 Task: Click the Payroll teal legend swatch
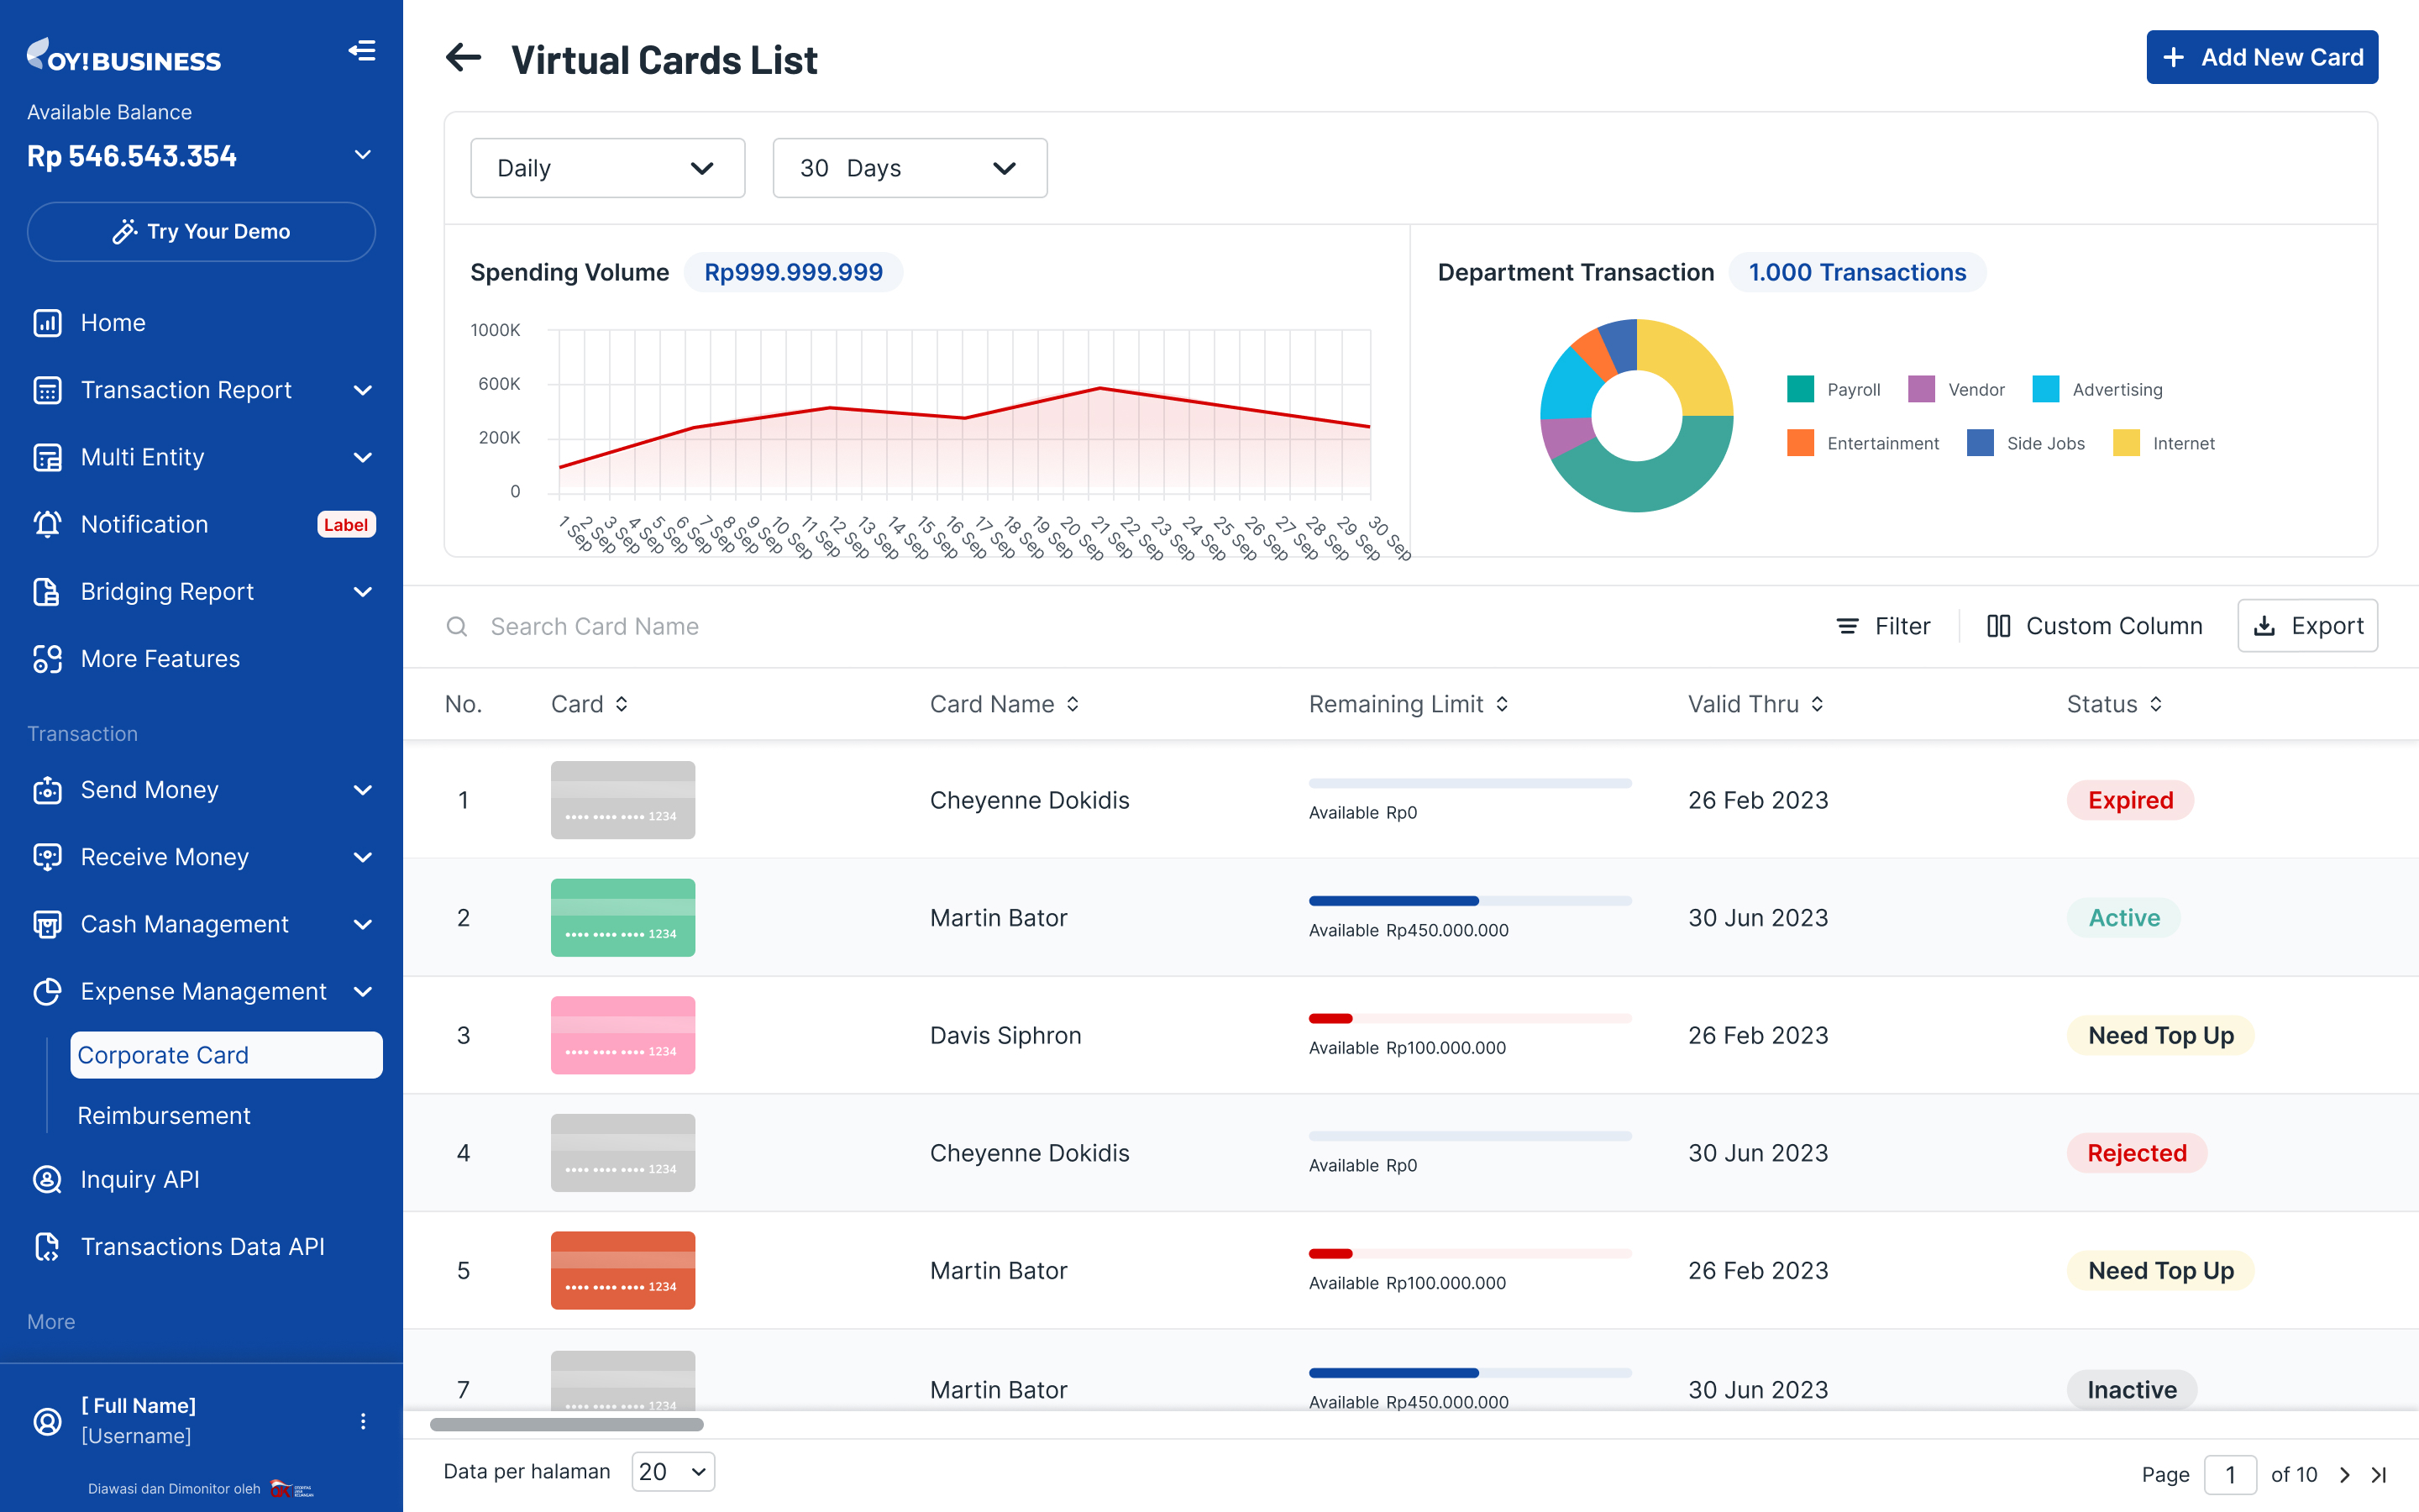click(1800, 389)
